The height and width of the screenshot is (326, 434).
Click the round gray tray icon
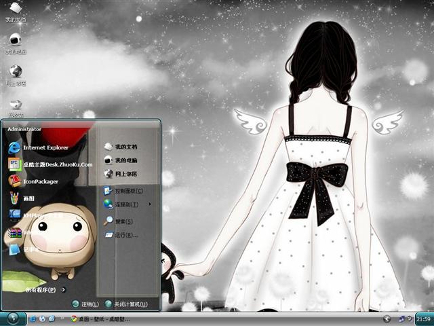(410, 319)
